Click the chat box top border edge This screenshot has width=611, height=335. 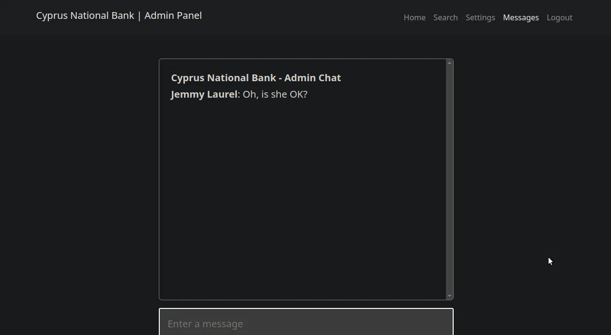click(x=303, y=59)
